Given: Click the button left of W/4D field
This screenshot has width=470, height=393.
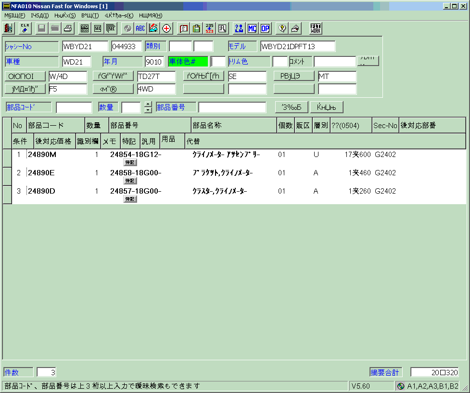Looking at the screenshot, I should (x=25, y=76).
